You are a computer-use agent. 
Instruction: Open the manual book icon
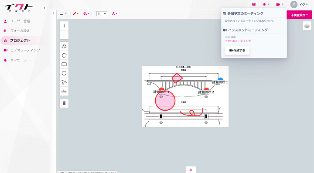[x=254, y=4]
